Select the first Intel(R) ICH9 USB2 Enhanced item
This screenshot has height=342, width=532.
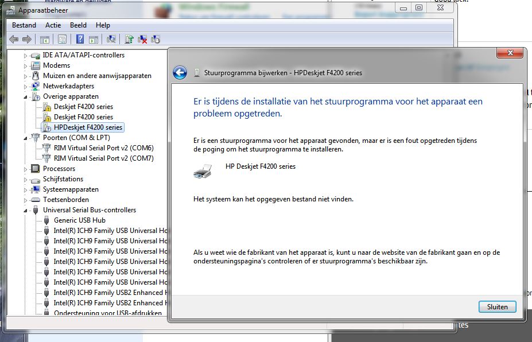point(111,293)
